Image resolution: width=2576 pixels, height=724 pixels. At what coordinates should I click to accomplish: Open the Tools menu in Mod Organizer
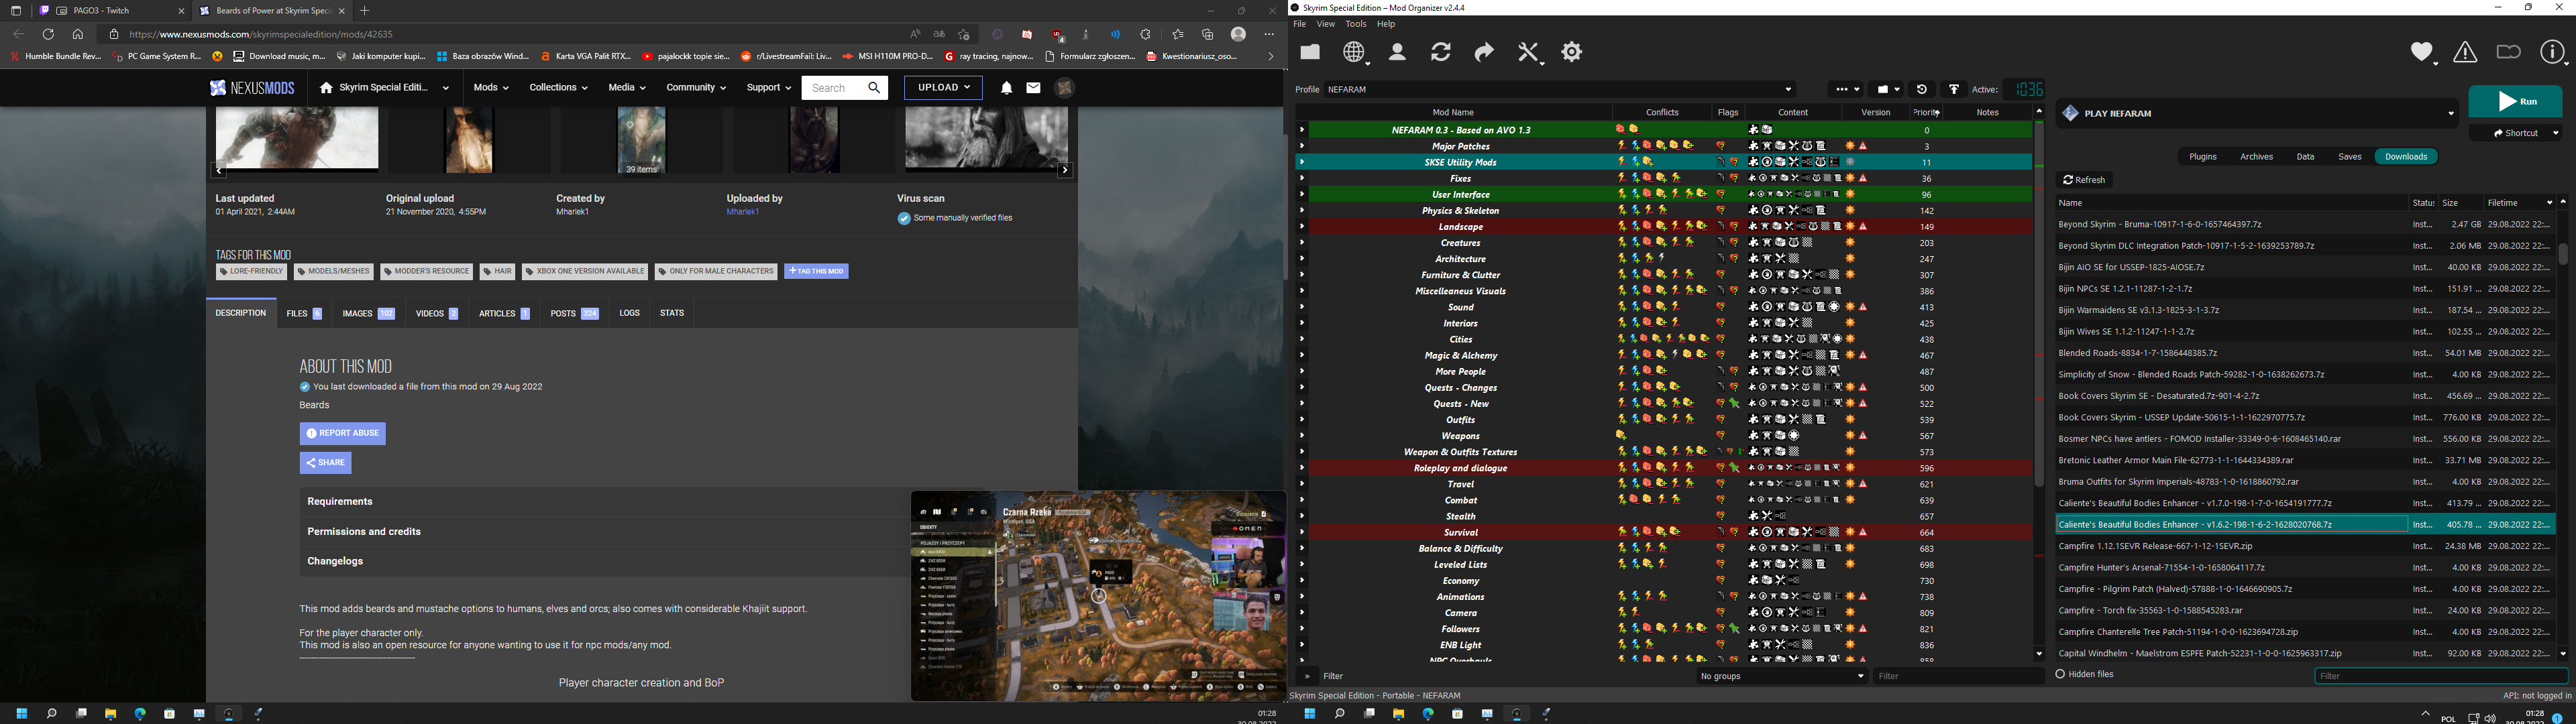point(1356,24)
